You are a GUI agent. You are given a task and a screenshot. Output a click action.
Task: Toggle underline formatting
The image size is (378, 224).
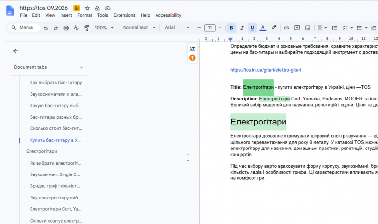[x=252, y=28]
